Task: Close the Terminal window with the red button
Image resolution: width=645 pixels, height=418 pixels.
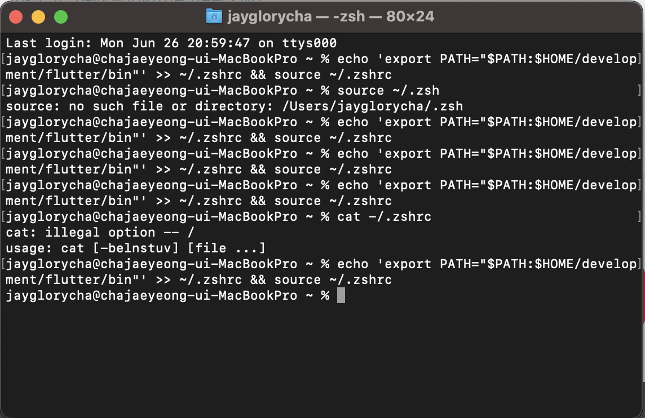Action: point(16,17)
